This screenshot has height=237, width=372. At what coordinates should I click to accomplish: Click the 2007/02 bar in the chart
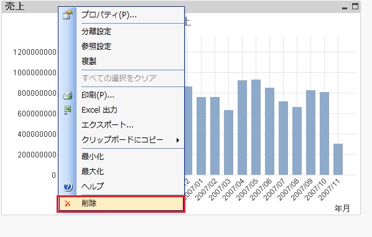215,136
